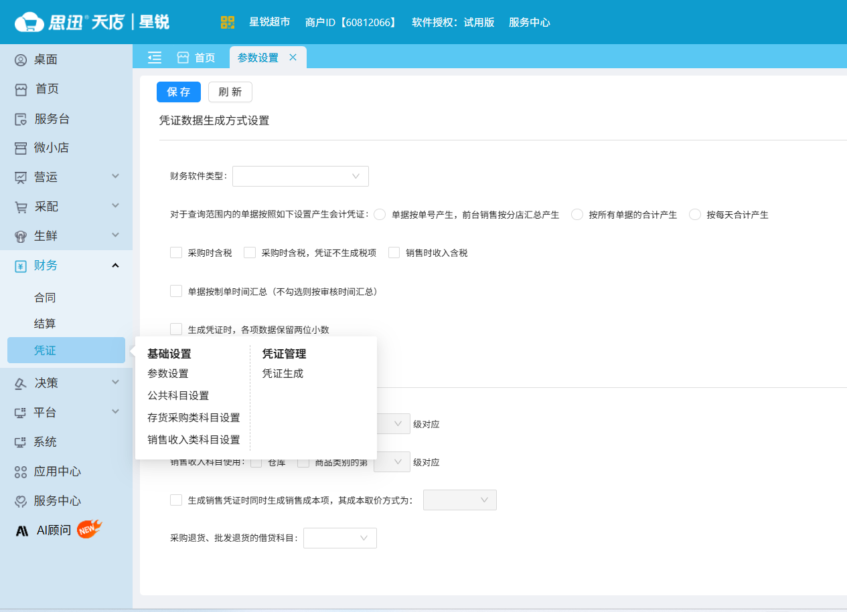Image resolution: width=847 pixels, height=612 pixels.
Task: Click the 决策 gavel icon
Action: pos(21,383)
